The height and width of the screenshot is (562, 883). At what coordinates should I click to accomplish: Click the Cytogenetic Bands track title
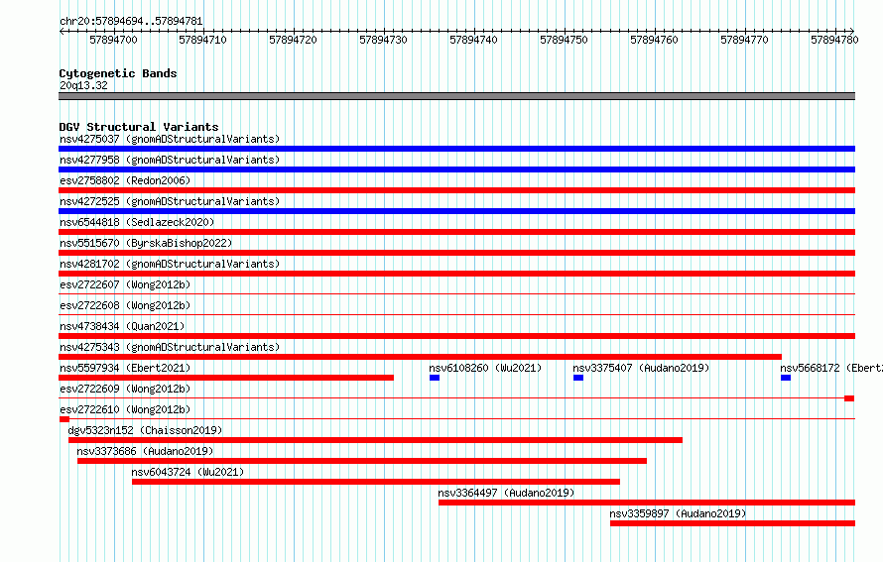tap(118, 73)
